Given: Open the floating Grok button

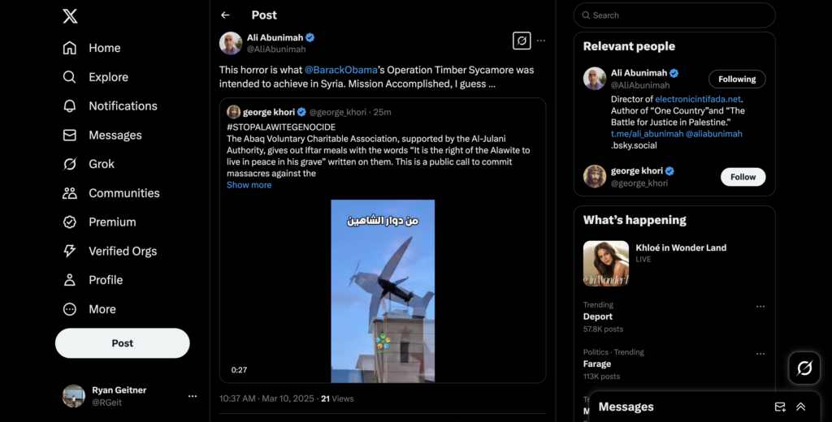Looking at the screenshot, I should tap(804, 368).
